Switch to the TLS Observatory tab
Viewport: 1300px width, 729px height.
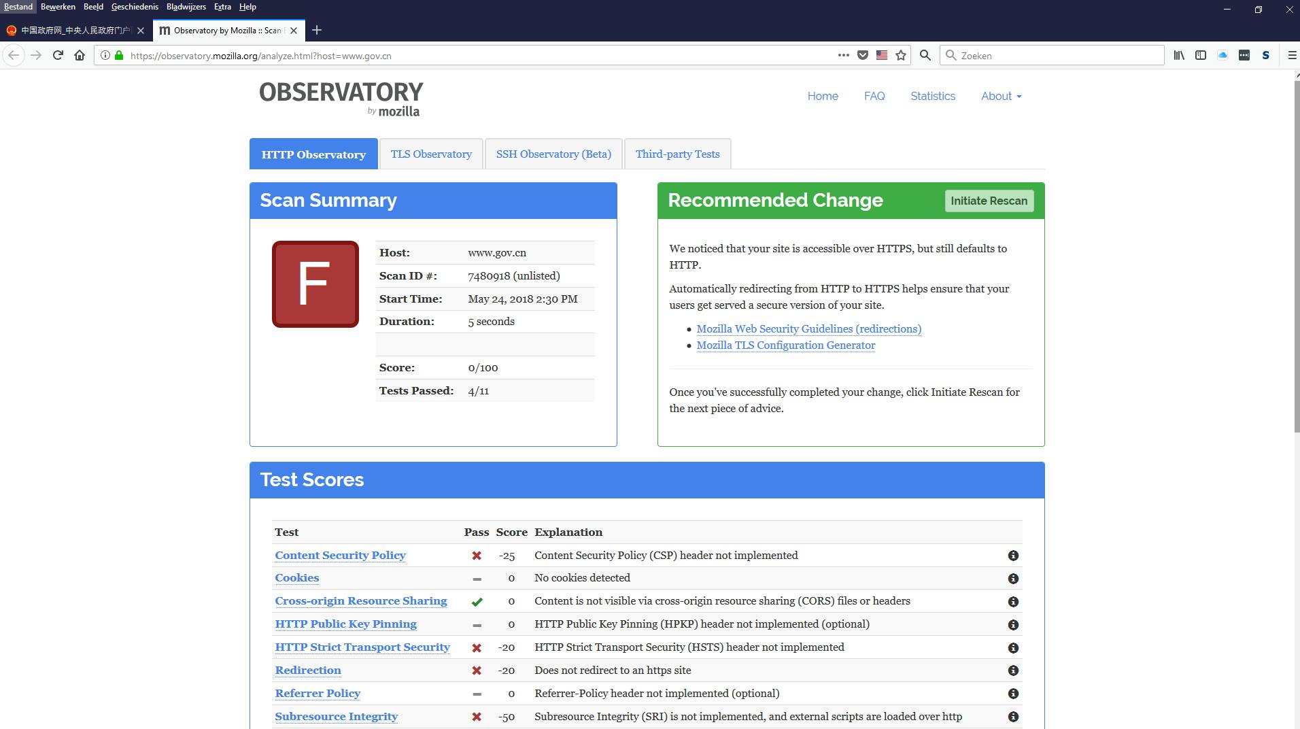click(x=431, y=154)
